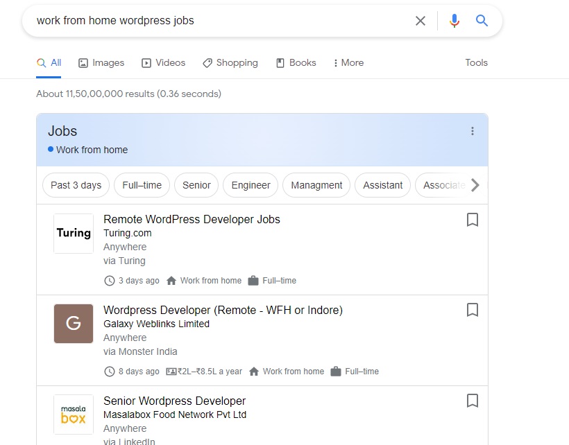This screenshot has height=445, width=569.
Task: Click the via Turing source text
Action: [x=124, y=261]
